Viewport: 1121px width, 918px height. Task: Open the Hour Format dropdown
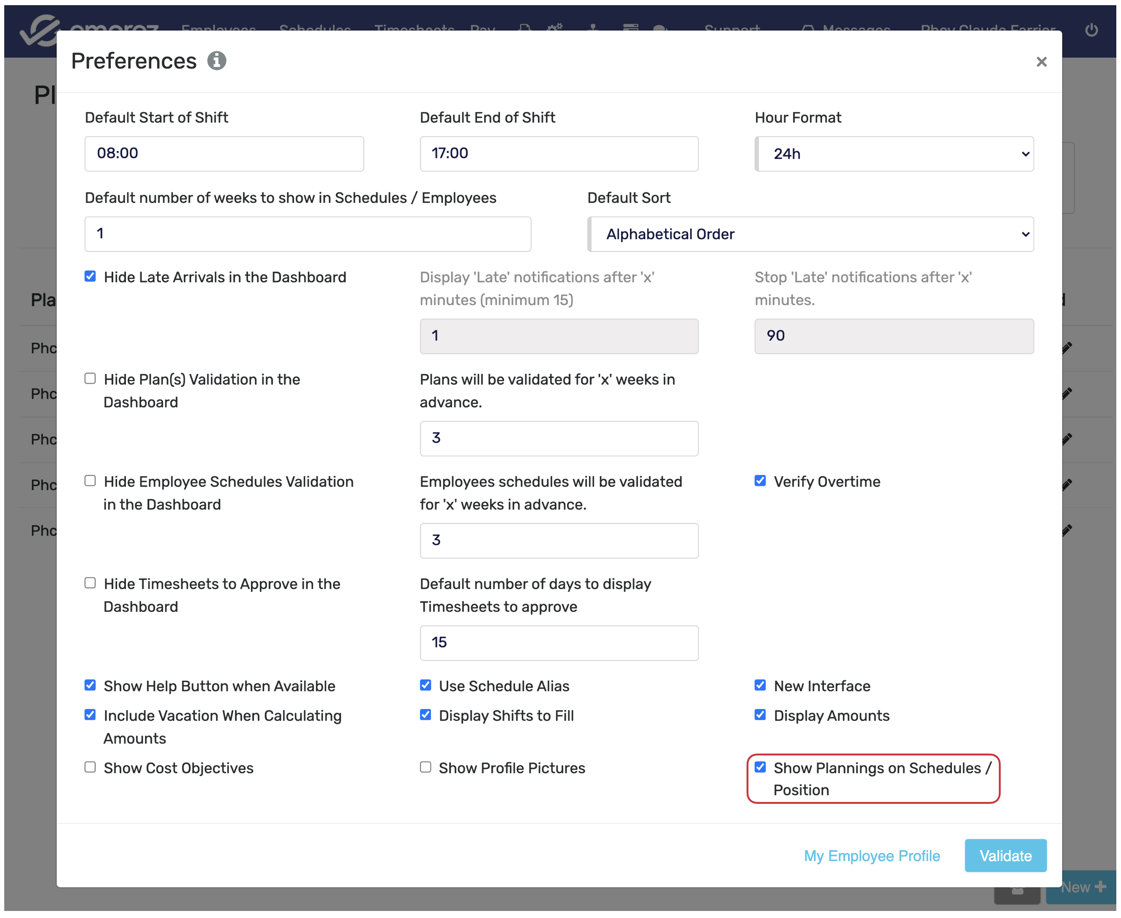[894, 154]
